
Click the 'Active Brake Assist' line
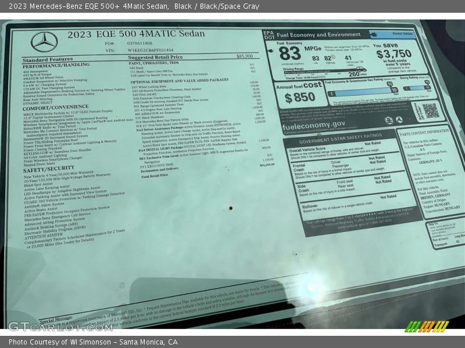[x=41, y=210]
